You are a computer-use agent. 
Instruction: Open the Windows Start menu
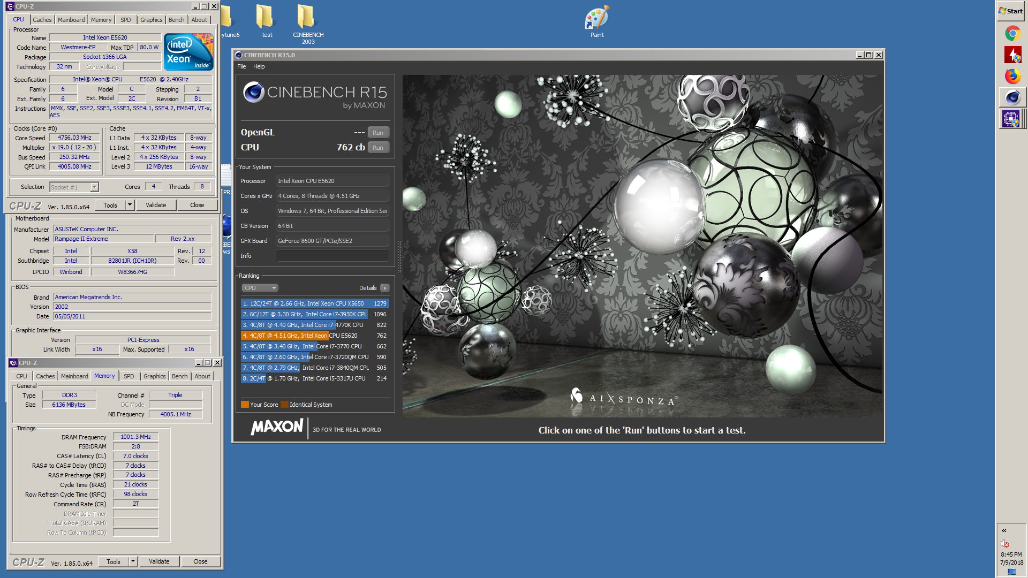[1011, 11]
